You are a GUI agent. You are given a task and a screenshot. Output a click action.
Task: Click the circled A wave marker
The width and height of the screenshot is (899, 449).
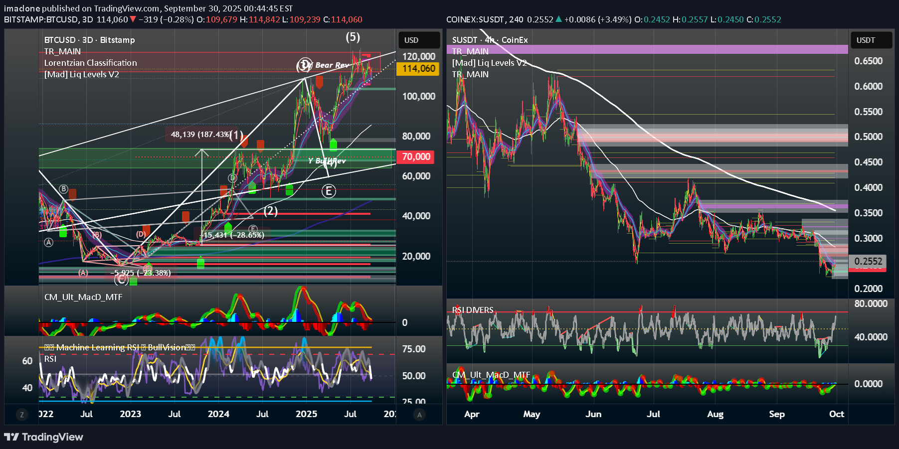48,242
